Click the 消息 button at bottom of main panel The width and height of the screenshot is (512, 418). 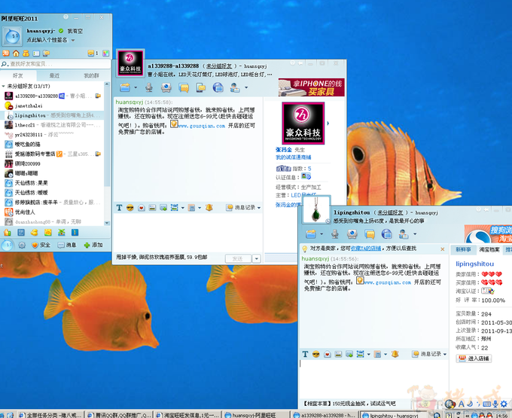pos(66,245)
